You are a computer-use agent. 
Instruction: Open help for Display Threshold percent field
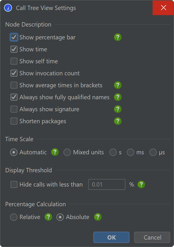[141, 185]
